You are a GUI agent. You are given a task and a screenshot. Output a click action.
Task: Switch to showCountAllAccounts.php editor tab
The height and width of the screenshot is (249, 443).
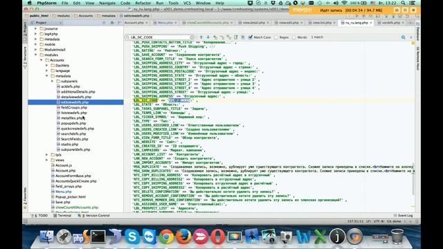208,23
